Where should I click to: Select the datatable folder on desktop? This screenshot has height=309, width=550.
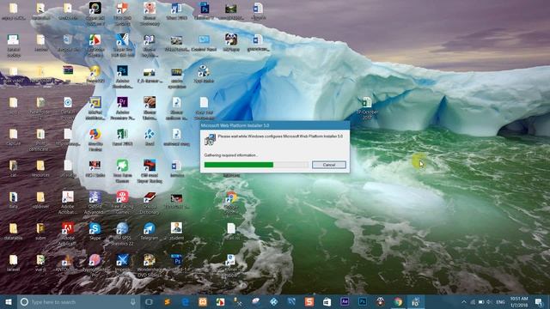click(14, 231)
